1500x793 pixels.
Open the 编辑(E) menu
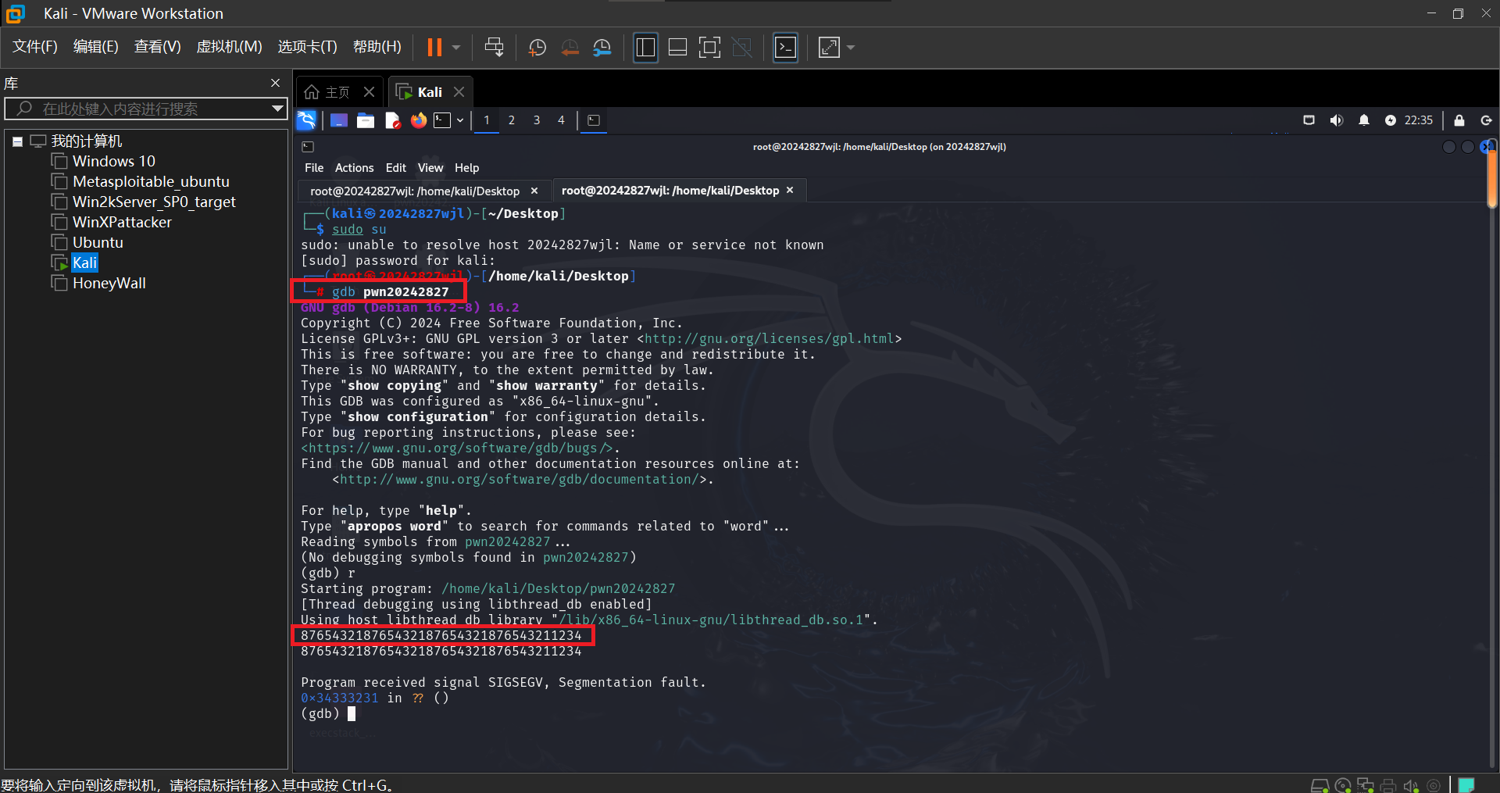click(96, 47)
